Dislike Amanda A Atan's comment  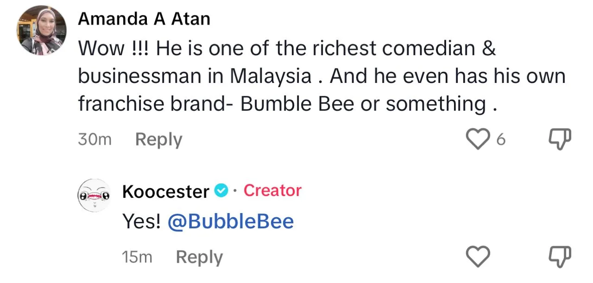click(x=560, y=139)
